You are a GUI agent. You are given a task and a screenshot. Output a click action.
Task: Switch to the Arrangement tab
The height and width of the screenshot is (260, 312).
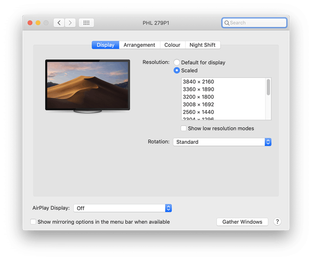(x=139, y=45)
